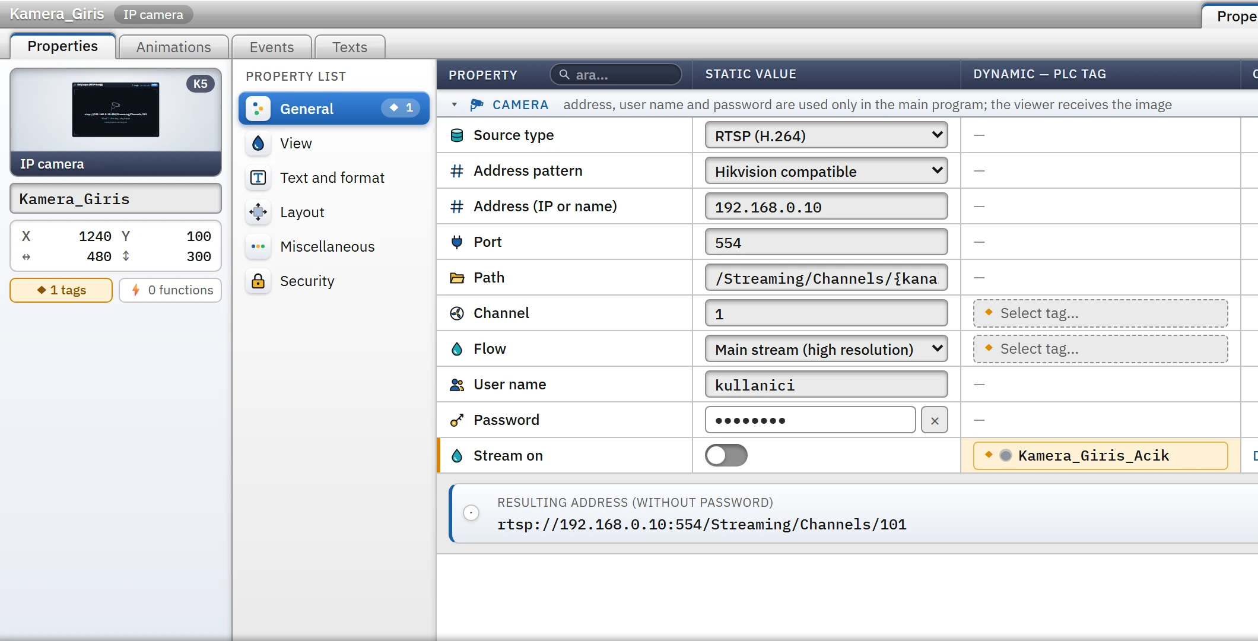Viewport: 1258px width, 641px height.
Task: Click the Channel value field
Action: tap(826, 313)
